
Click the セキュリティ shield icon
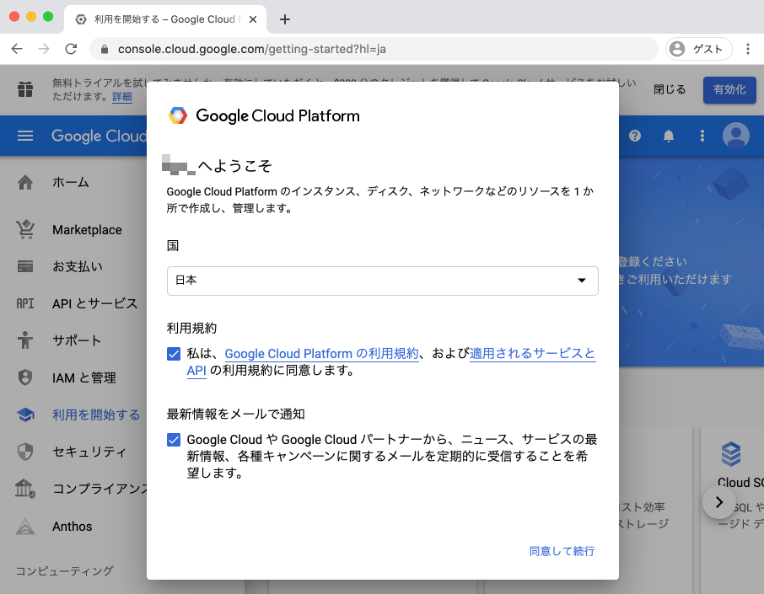pos(25,452)
